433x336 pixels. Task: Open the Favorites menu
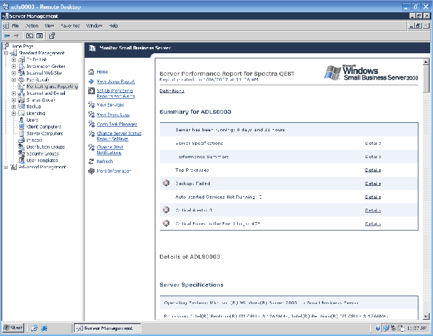(70, 26)
